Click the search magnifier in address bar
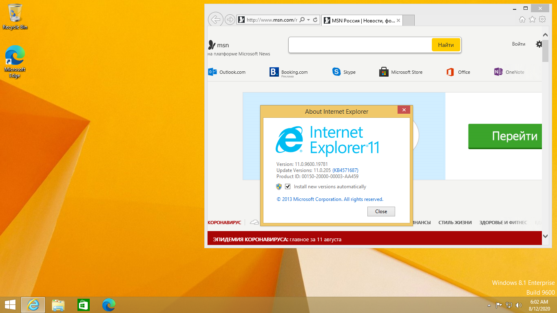557x313 pixels. (302, 20)
